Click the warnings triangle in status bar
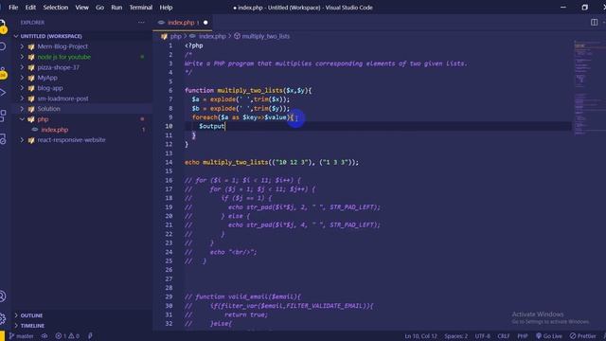 point(72,336)
